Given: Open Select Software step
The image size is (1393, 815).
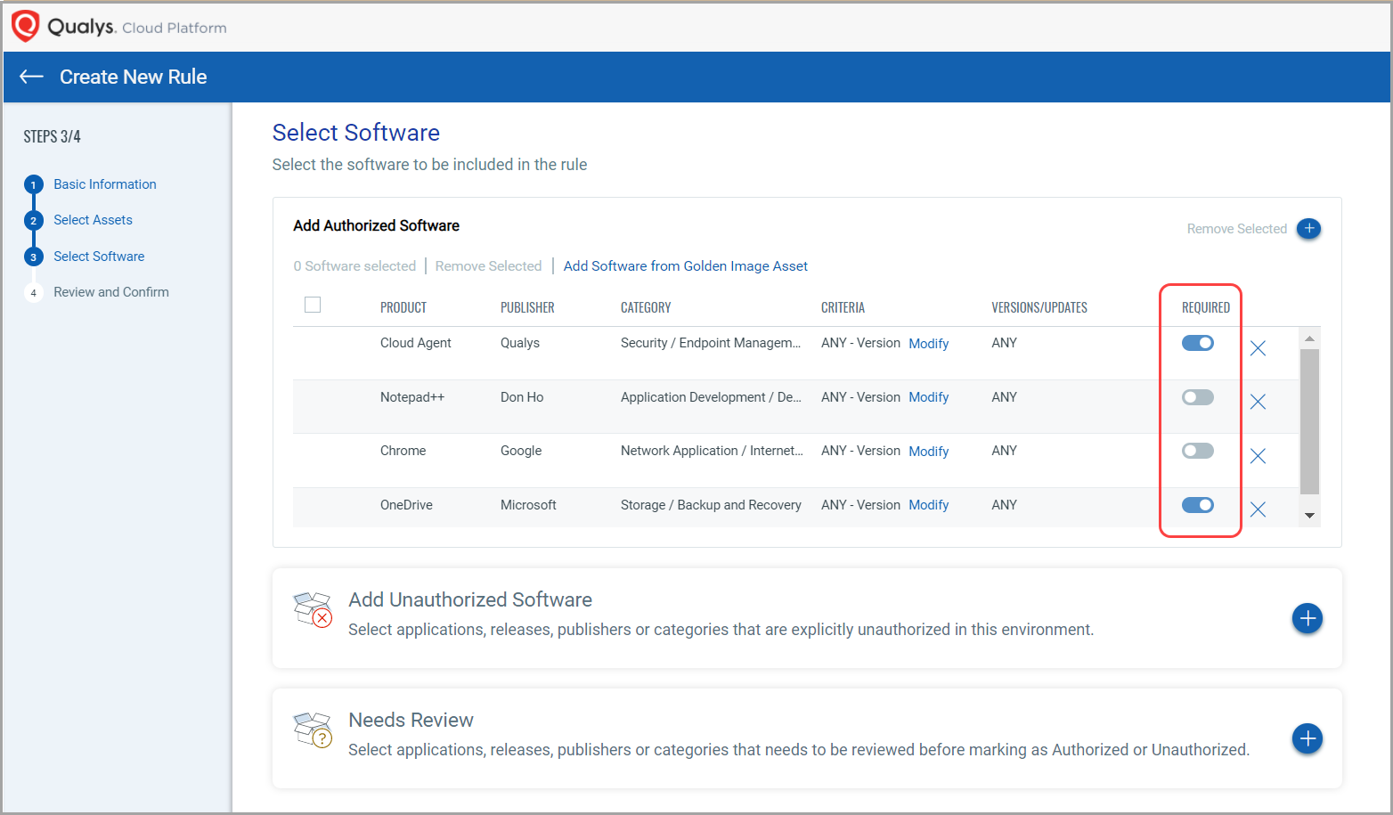Looking at the screenshot, I should pyautogui.click(x=99, y=257).
